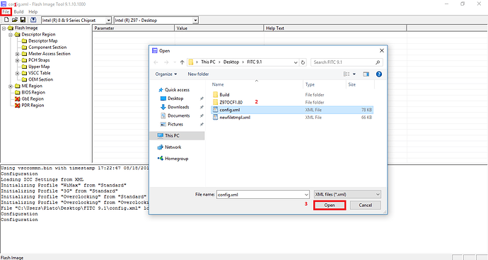Close the Open dialog
This screenshot has height=260, width=488.
pyautogui.click(x=382, y=50)
